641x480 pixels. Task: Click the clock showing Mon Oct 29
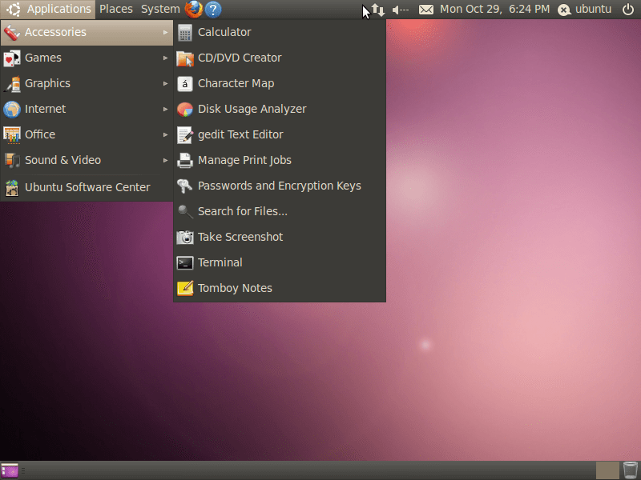(x=494, y=9)
